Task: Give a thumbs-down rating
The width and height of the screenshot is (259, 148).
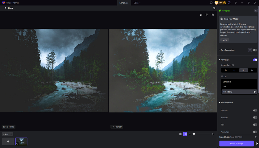Action: (207, 15)
